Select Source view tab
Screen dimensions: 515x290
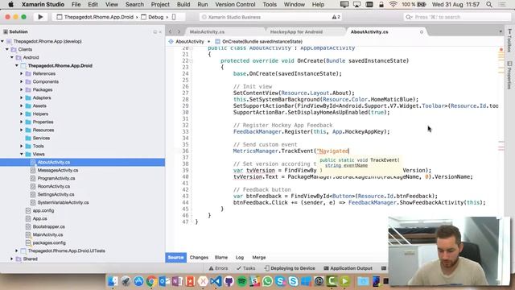(175, 258)
